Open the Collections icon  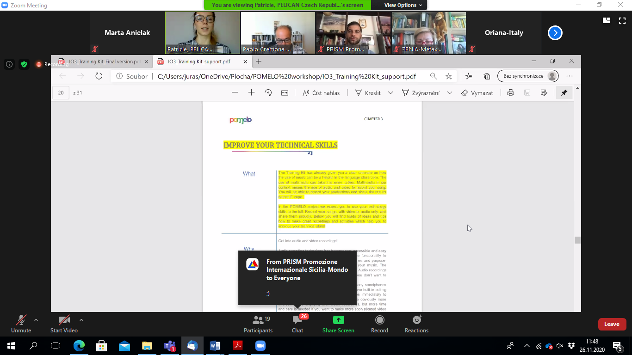point(487,76)
